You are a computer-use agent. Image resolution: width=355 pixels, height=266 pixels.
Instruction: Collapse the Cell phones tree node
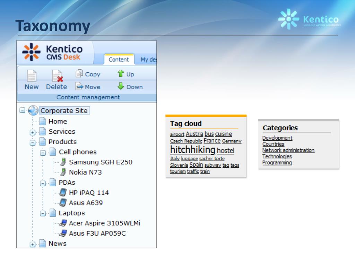[x=43, y=153]
